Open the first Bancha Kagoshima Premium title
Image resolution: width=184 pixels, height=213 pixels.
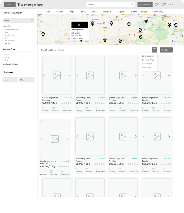[50, 99]
